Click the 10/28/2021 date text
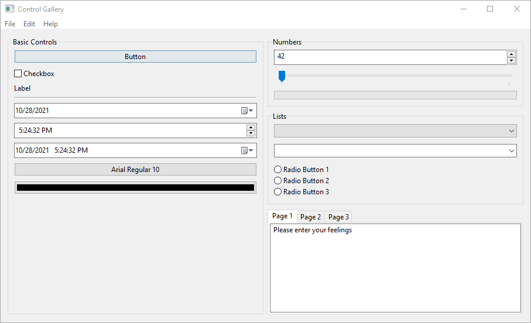This screenshot has width=531, height=323. coord(32,111)
